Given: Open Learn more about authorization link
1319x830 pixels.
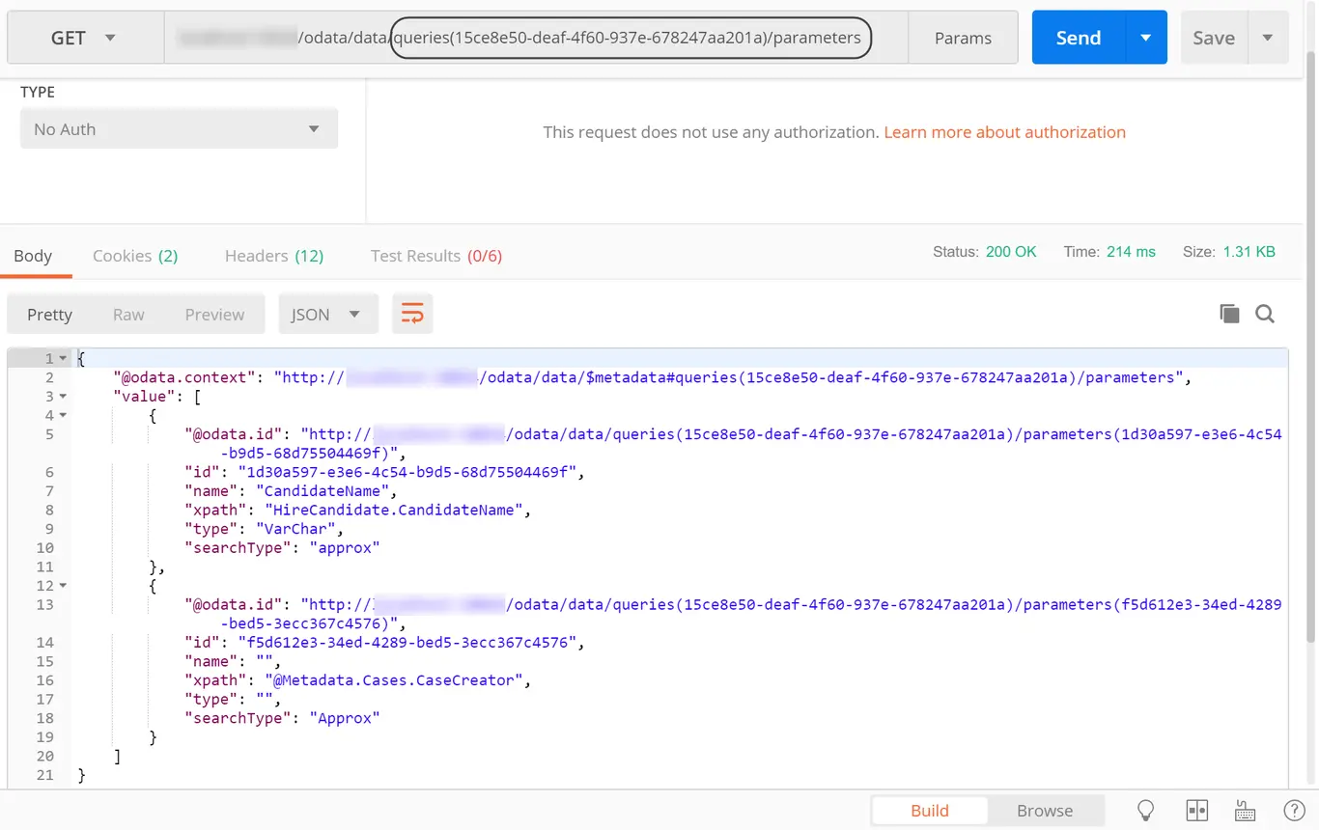Looking at the screenshot, I should pos(1004,132).
